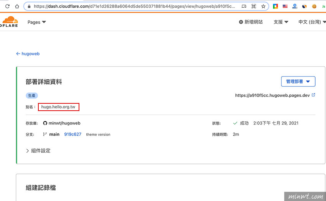The image size is (326, 201).
Task: Open the cookie browser extension
Action: 314,6
